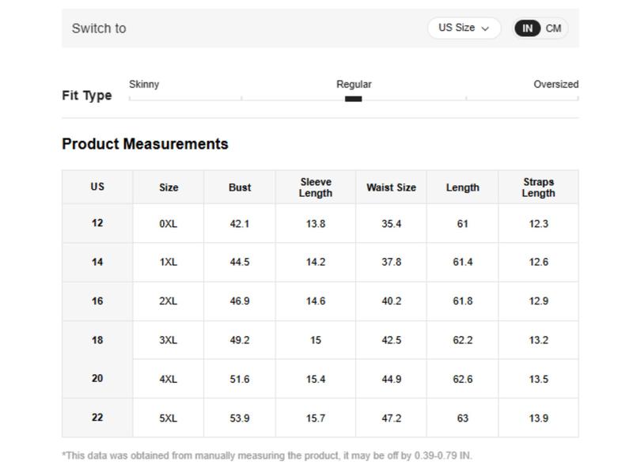Click the 5XL size cell
The width and height of the screenshot is (633, 473).
[x=168, y=418]
